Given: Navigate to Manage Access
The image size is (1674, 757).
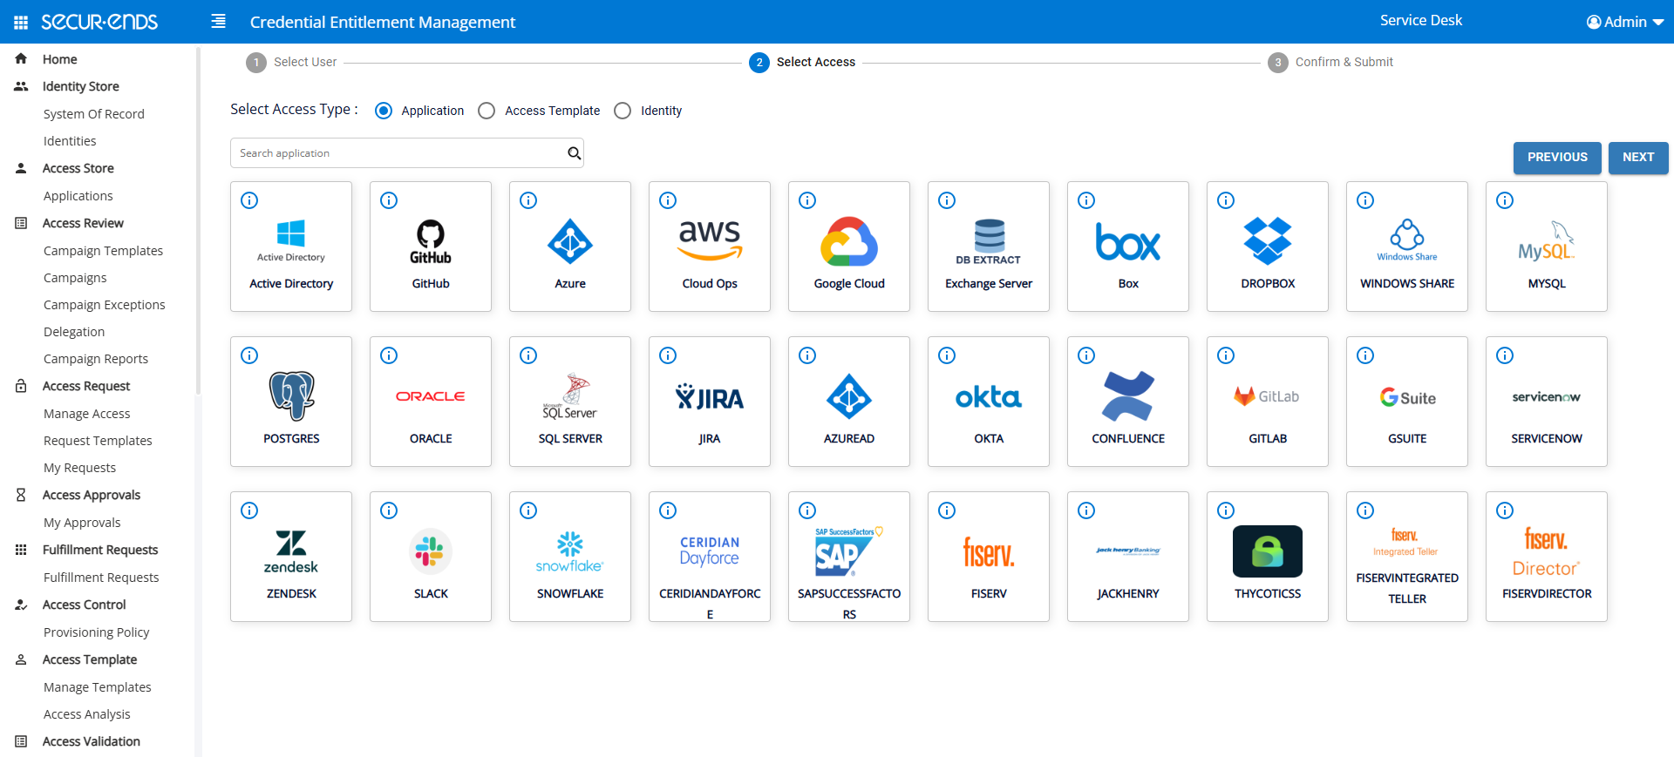Looking at the screenshot, I should pos(86,414).
